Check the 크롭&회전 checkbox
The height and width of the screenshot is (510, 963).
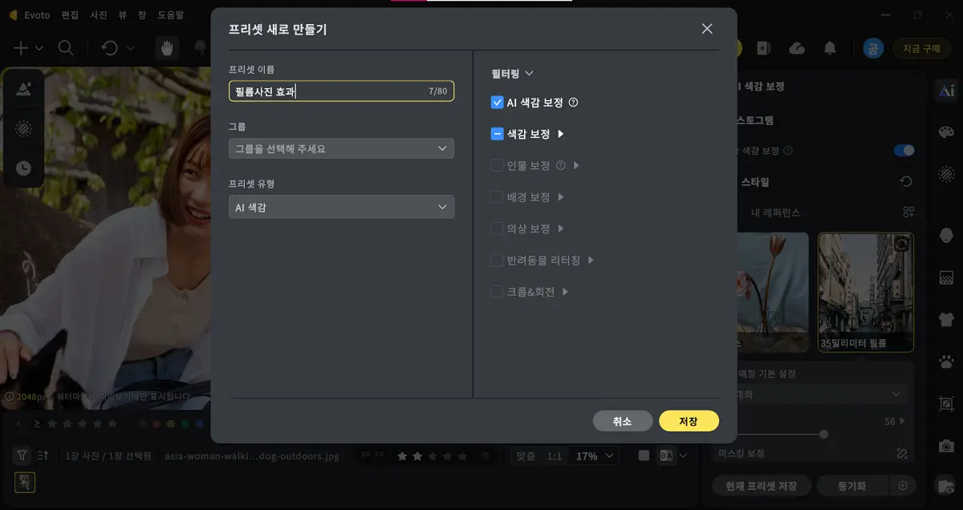tap(497, 292)
